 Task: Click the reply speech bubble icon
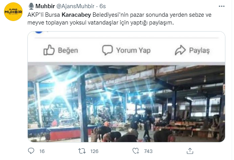31,151
